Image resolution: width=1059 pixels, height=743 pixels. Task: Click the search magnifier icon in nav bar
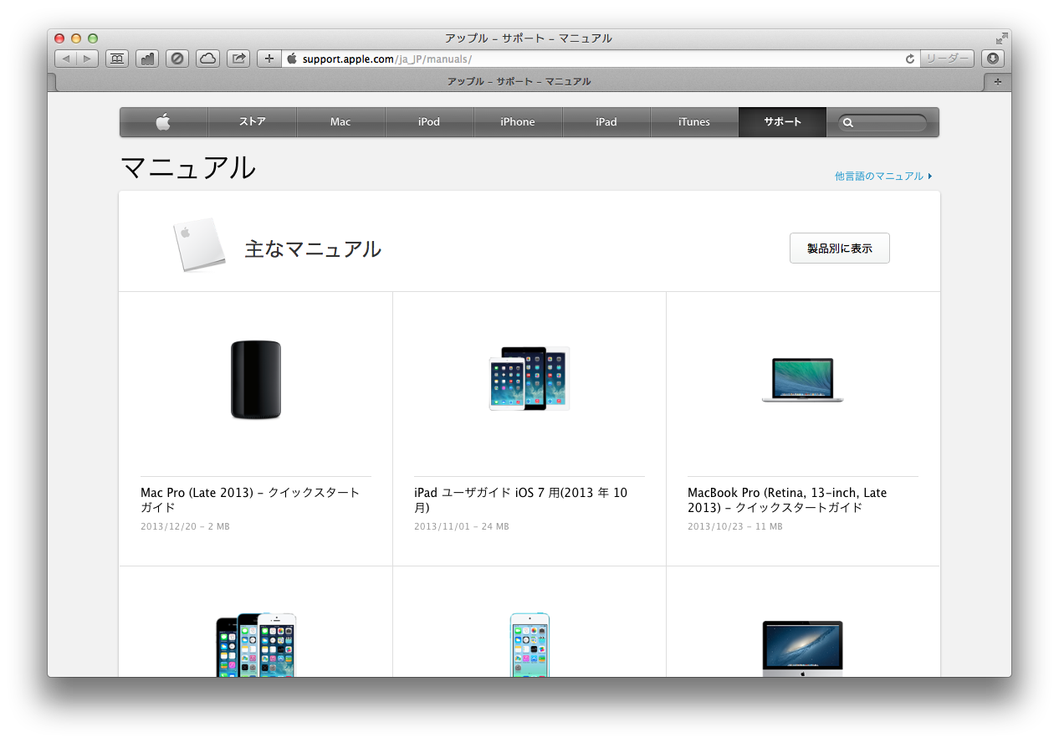coord(847,123)
